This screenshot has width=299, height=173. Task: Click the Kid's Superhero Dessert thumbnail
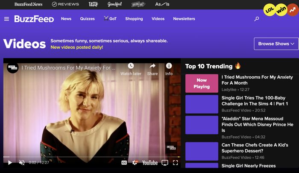point(202,151)
